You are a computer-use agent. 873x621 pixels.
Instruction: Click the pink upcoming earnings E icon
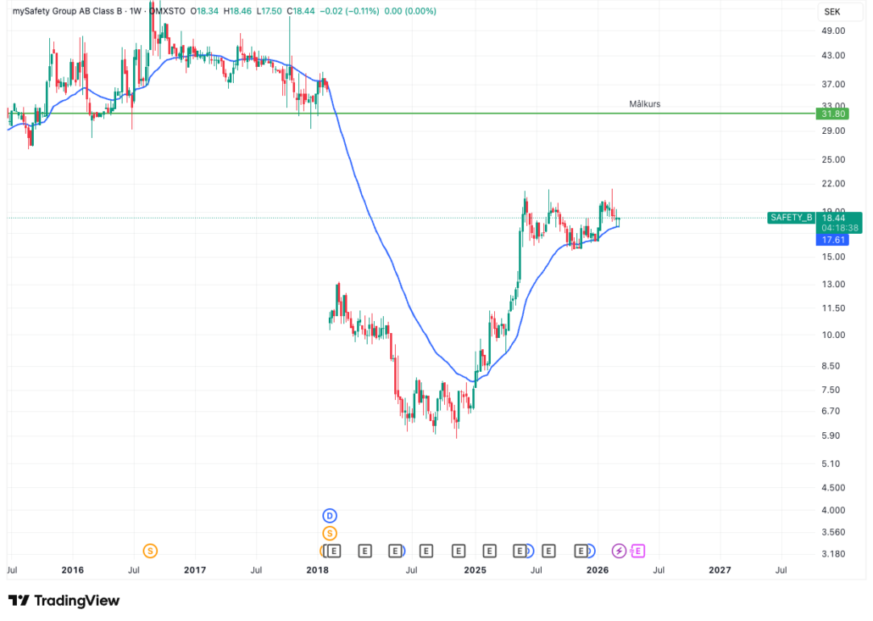click(x=638, y=551)
